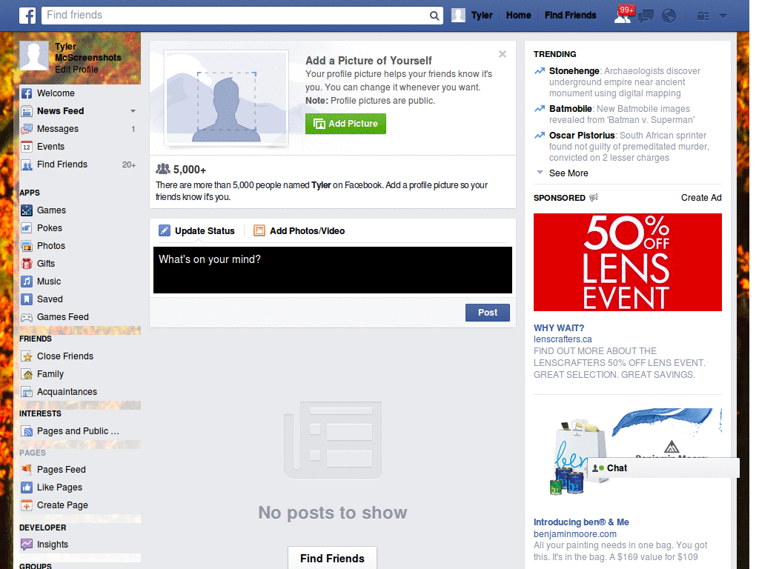Image resolution: width=759 pixels, height=569 pixels.
Task: Click the Saved bookmark icon
Action: [x=27, y=299]
